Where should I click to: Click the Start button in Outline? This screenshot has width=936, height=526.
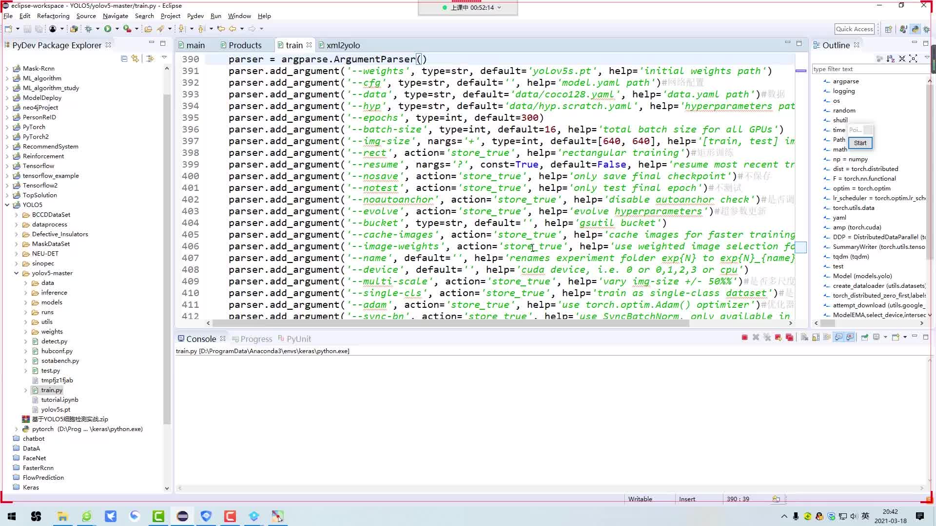[x=860, y=143]
